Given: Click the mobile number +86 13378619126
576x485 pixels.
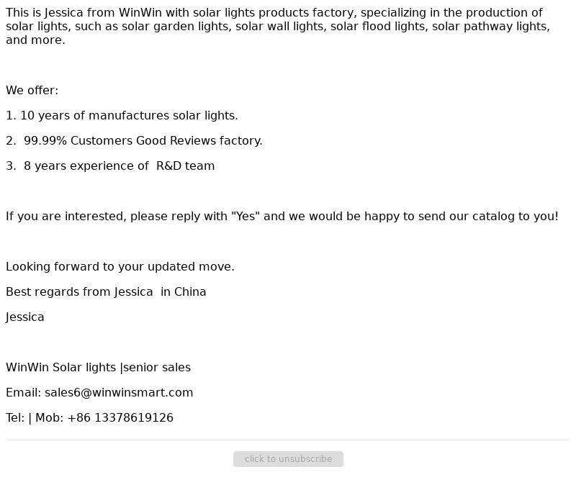Looking at the screenshot, I should point(120,418).
